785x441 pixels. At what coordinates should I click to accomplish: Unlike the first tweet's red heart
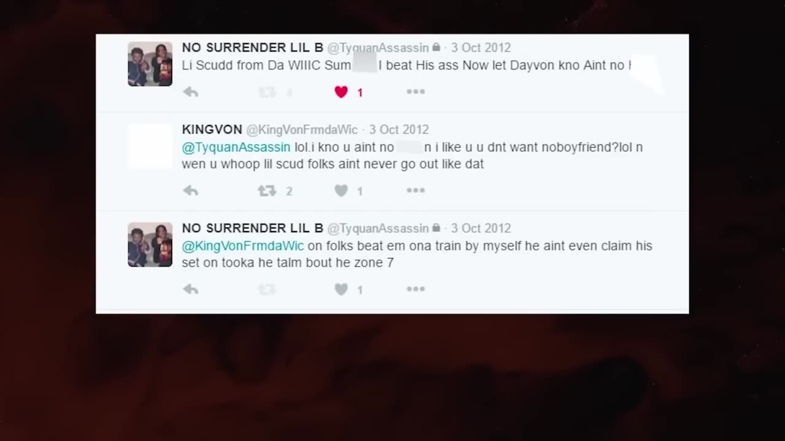coord(342,92)
